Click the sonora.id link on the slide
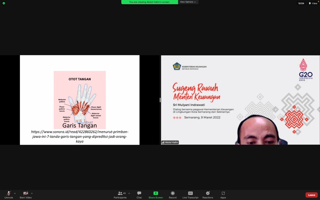 click(79, 136)
